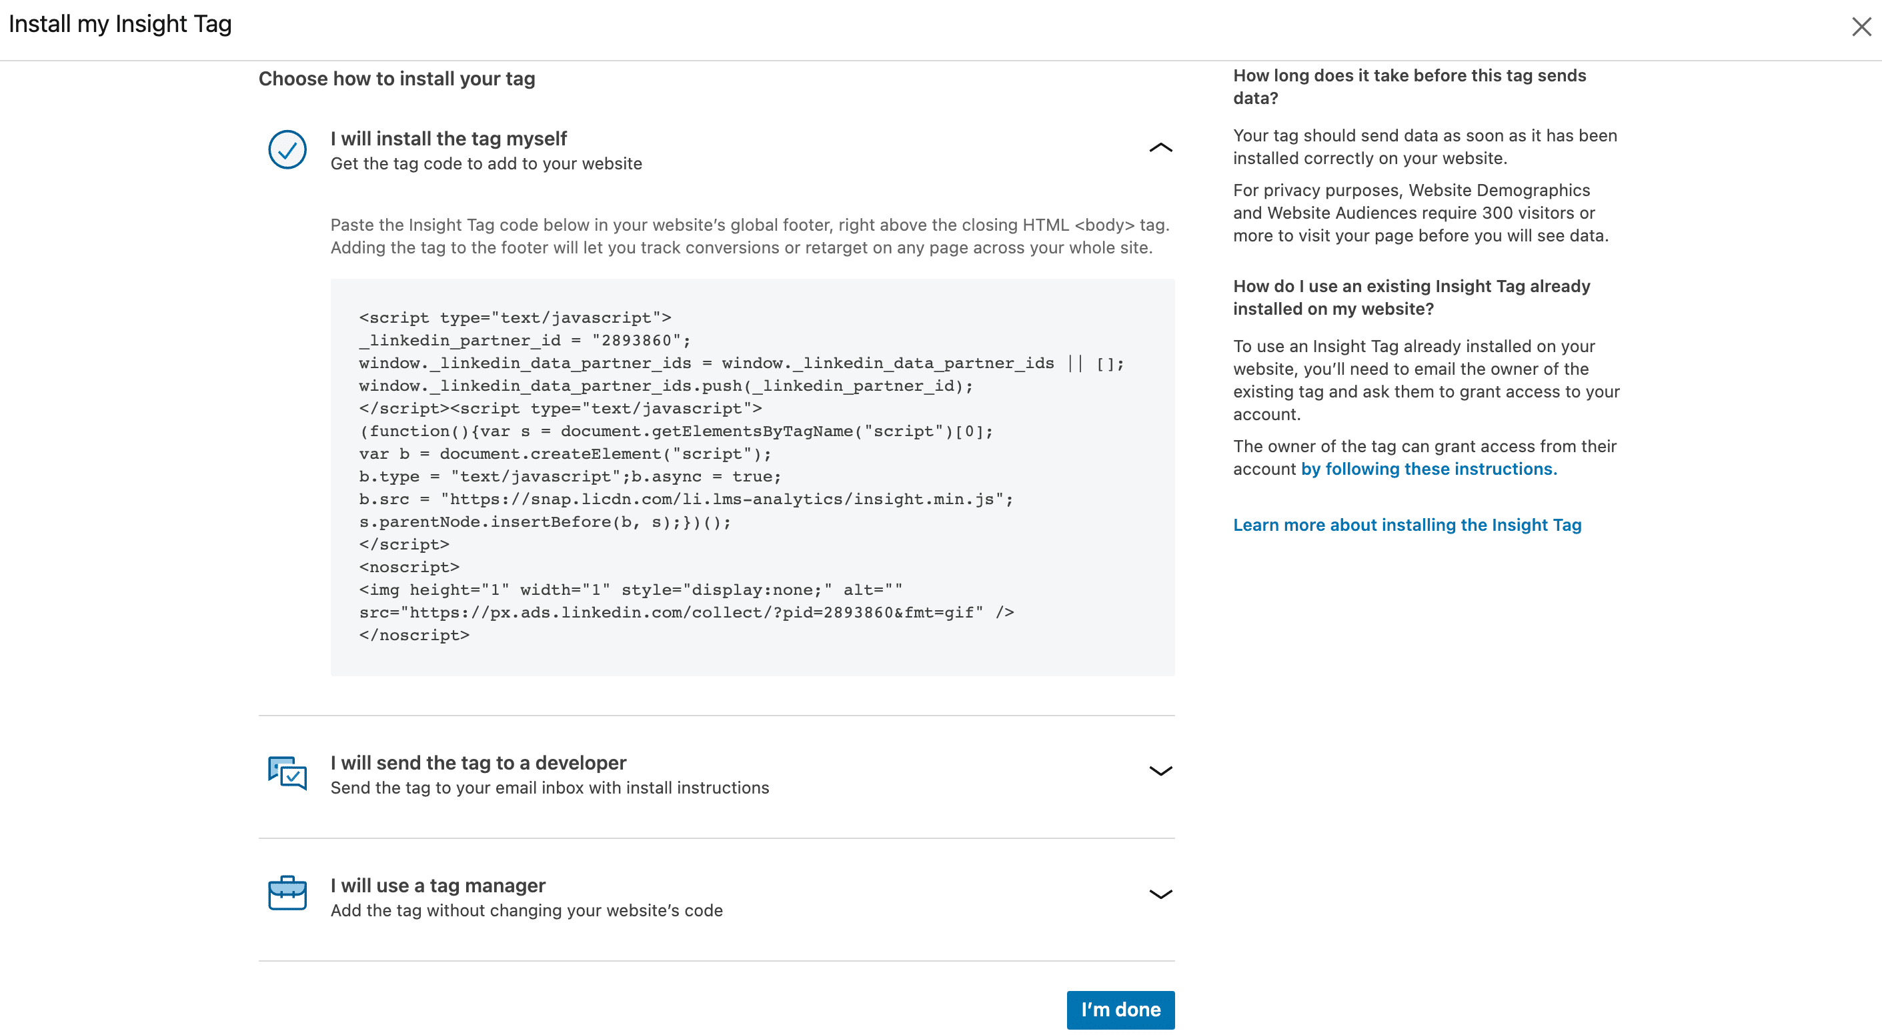The image size is (1882, 1035).
Task: Click the noscript img src URL line
Action: 686,612
